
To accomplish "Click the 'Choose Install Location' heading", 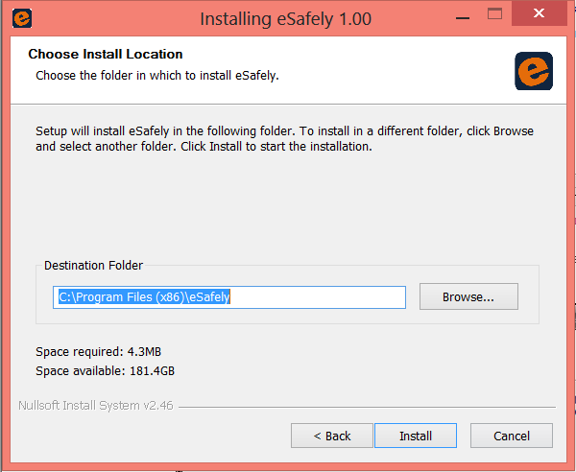I will click(x=106, y=54).
